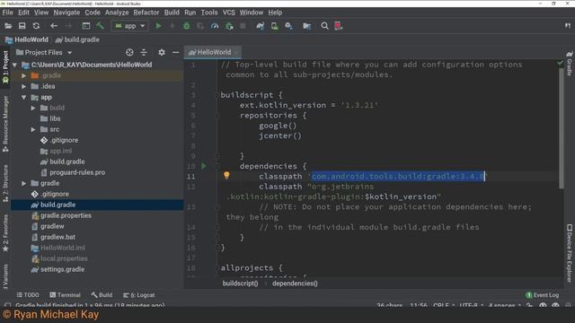Viewport: 575px width, 323px height.
Task: Collapse the C:\Users\R_KAY\Documents\HelloWorld root node
Action: pyautogui.click(x=14, y=65)
